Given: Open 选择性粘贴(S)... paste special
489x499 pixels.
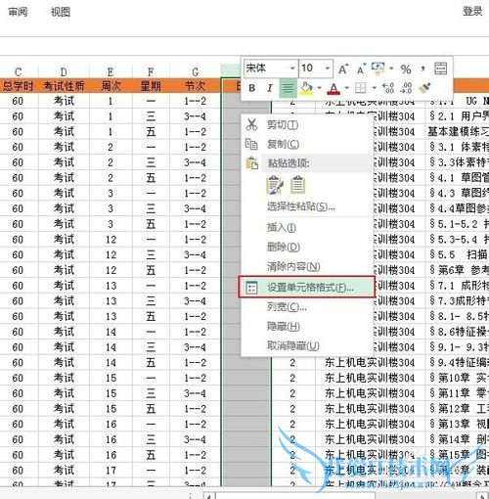Looking at the screenshot, I should [301, 206].
